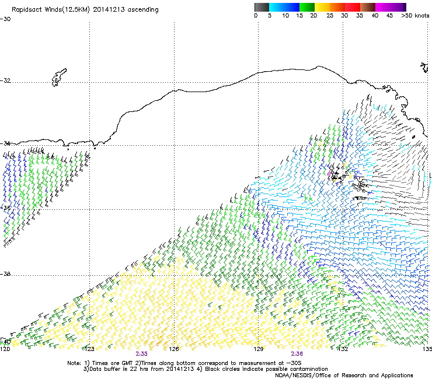
Task: Click the legend label '10'
Action: coord(285,16)
